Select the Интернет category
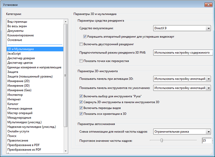This screenshot has height=157, width=215. tap(35, 99)
